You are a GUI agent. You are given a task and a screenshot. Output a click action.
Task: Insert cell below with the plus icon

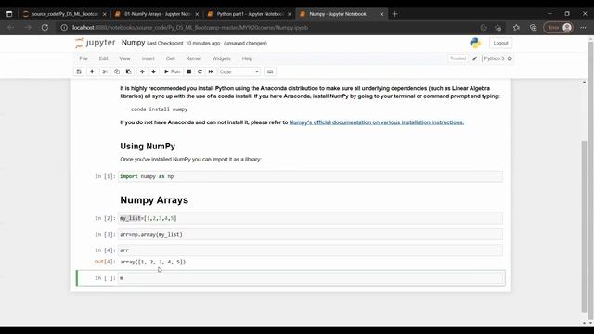(x=92, y=71)
